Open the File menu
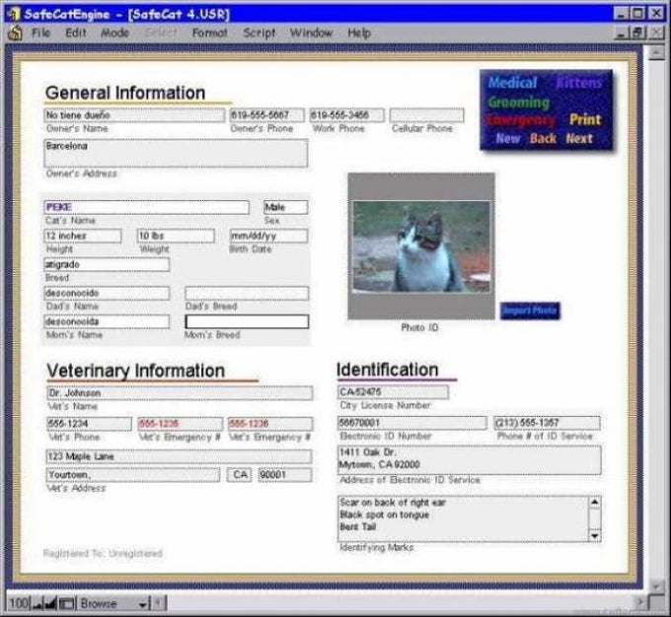Viewport: 671px width, 617px height. 41,33
